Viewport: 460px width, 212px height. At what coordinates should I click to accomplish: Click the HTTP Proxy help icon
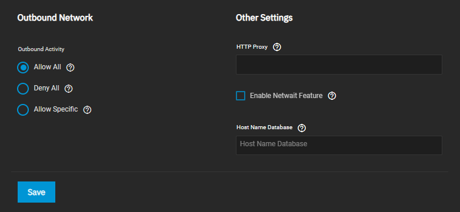point(277,47)
